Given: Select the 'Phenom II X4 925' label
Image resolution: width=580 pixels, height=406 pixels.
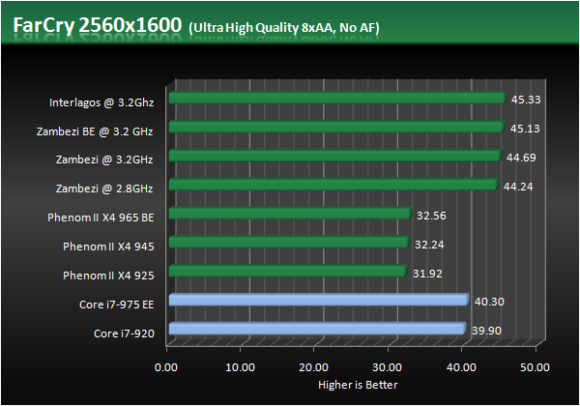Looking at the screenshot, I should click(108, 275).
